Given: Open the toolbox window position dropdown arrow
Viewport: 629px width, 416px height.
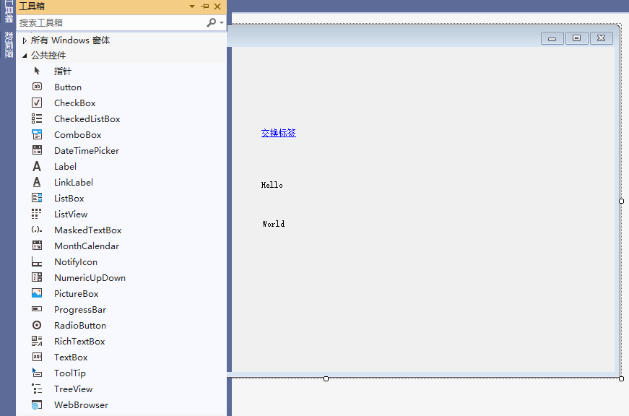Looking at the screenshot, I should [x=192, y=6].
